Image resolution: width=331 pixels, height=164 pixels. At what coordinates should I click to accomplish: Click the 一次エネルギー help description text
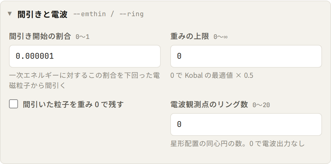85,80
